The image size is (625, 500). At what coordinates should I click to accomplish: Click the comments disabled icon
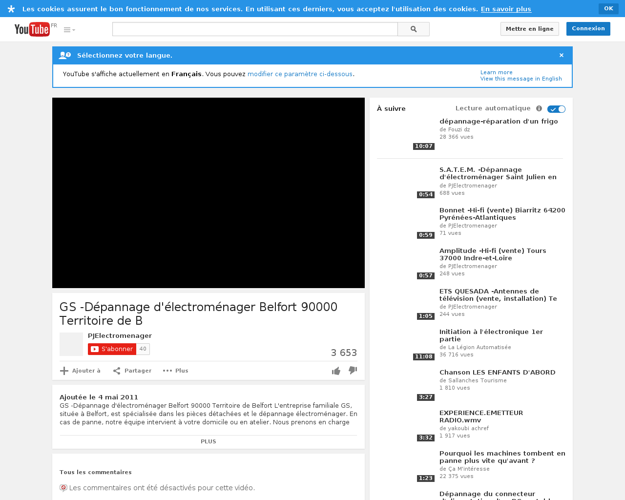click(x=63, y=488)
